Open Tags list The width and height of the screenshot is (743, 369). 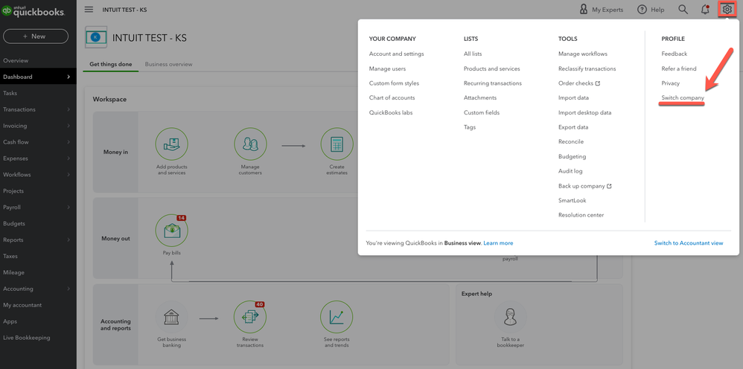(x=470, y=127)
